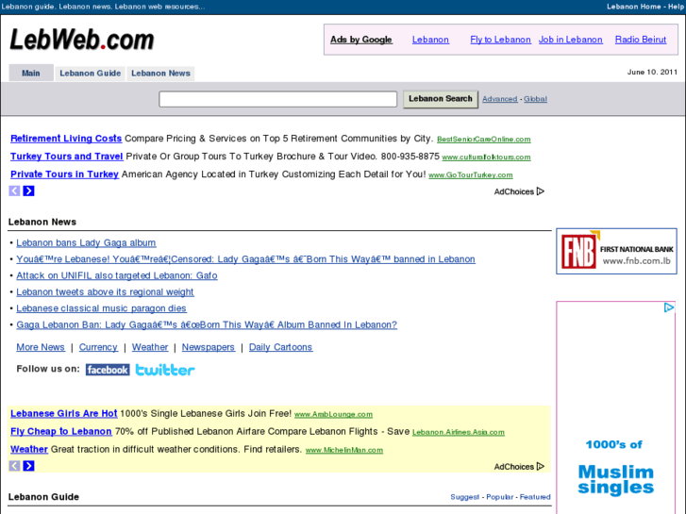
Task: Go to Lebanon Home in header
Action: click(x=633, y=7)
